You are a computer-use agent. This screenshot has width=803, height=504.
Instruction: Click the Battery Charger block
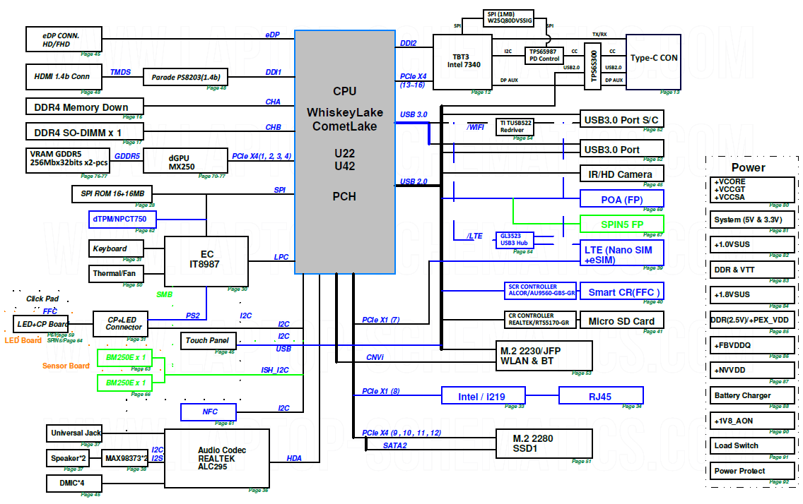click(752, 395)
